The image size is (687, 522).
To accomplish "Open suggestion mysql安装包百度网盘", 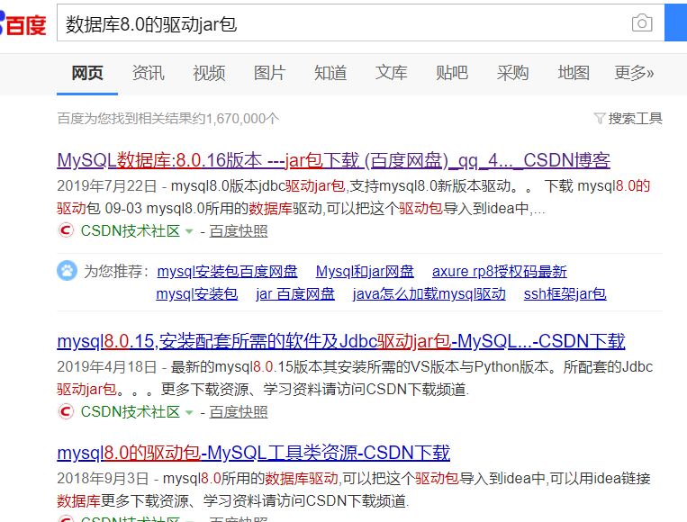I will pos(227,272).
